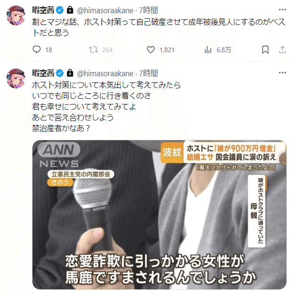Click the reply icon on first tweet
The width and height of the screenshot is (295, 295).
[x=37, y=50]
